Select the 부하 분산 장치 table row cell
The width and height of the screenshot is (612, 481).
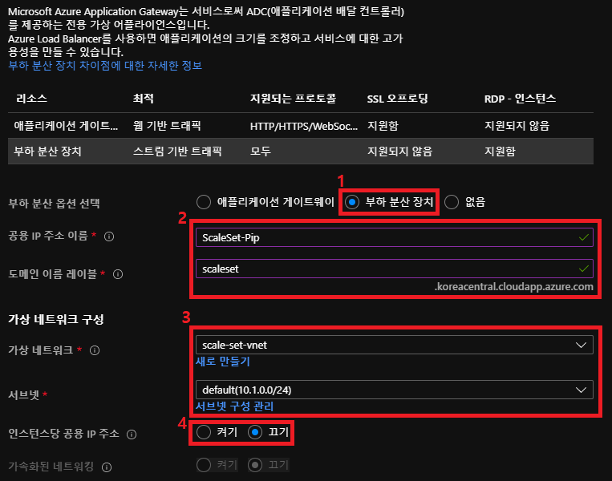pos(47,151)
